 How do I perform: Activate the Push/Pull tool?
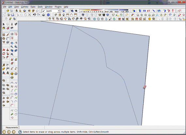tap(8, 50)
